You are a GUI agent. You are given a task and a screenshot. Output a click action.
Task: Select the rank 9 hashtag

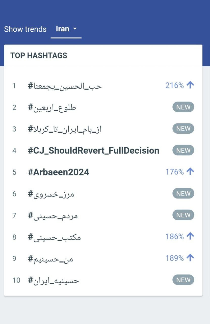[x=50, y=259]
